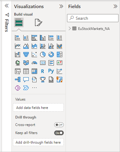Select the Q&A speech bubble visual
The image size is (120, 152).
click(x=26, y=80)
